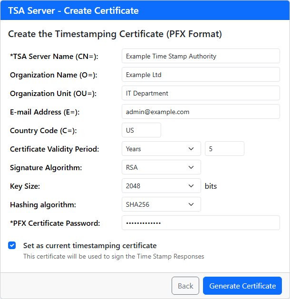Uncheck Set as current timestamping certificate
The height and width of the screenshot is (299, 290).
pos(12,245)
